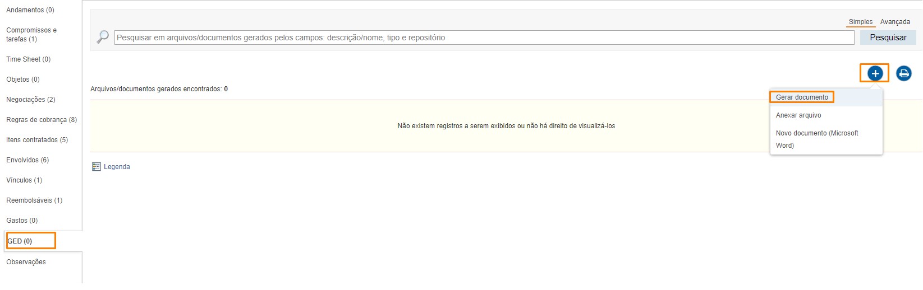Image resolution: width=923 pixels, height=290 pixels.
Task: Switch to Avançada search mode
Action: (894, 22)
